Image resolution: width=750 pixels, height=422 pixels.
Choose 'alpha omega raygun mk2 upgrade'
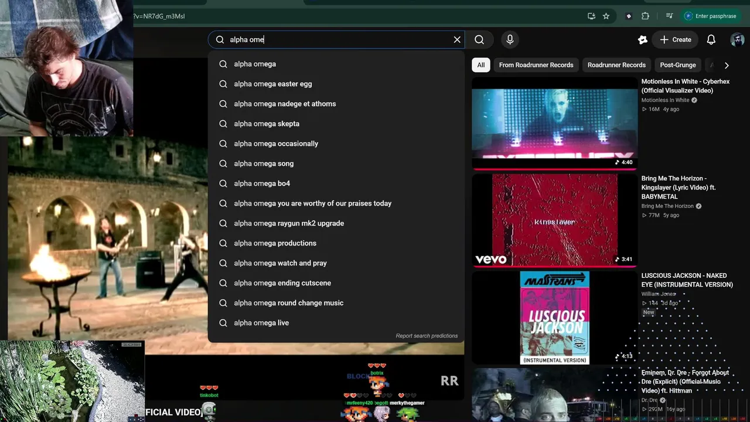click(336, 223)
